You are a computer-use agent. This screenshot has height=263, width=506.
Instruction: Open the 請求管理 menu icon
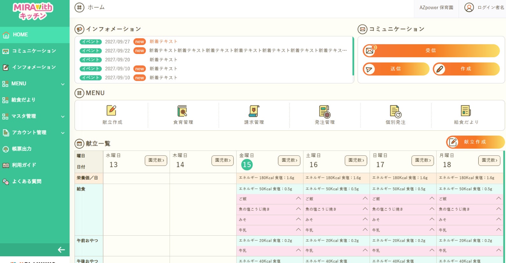click(x=254, y=111)
